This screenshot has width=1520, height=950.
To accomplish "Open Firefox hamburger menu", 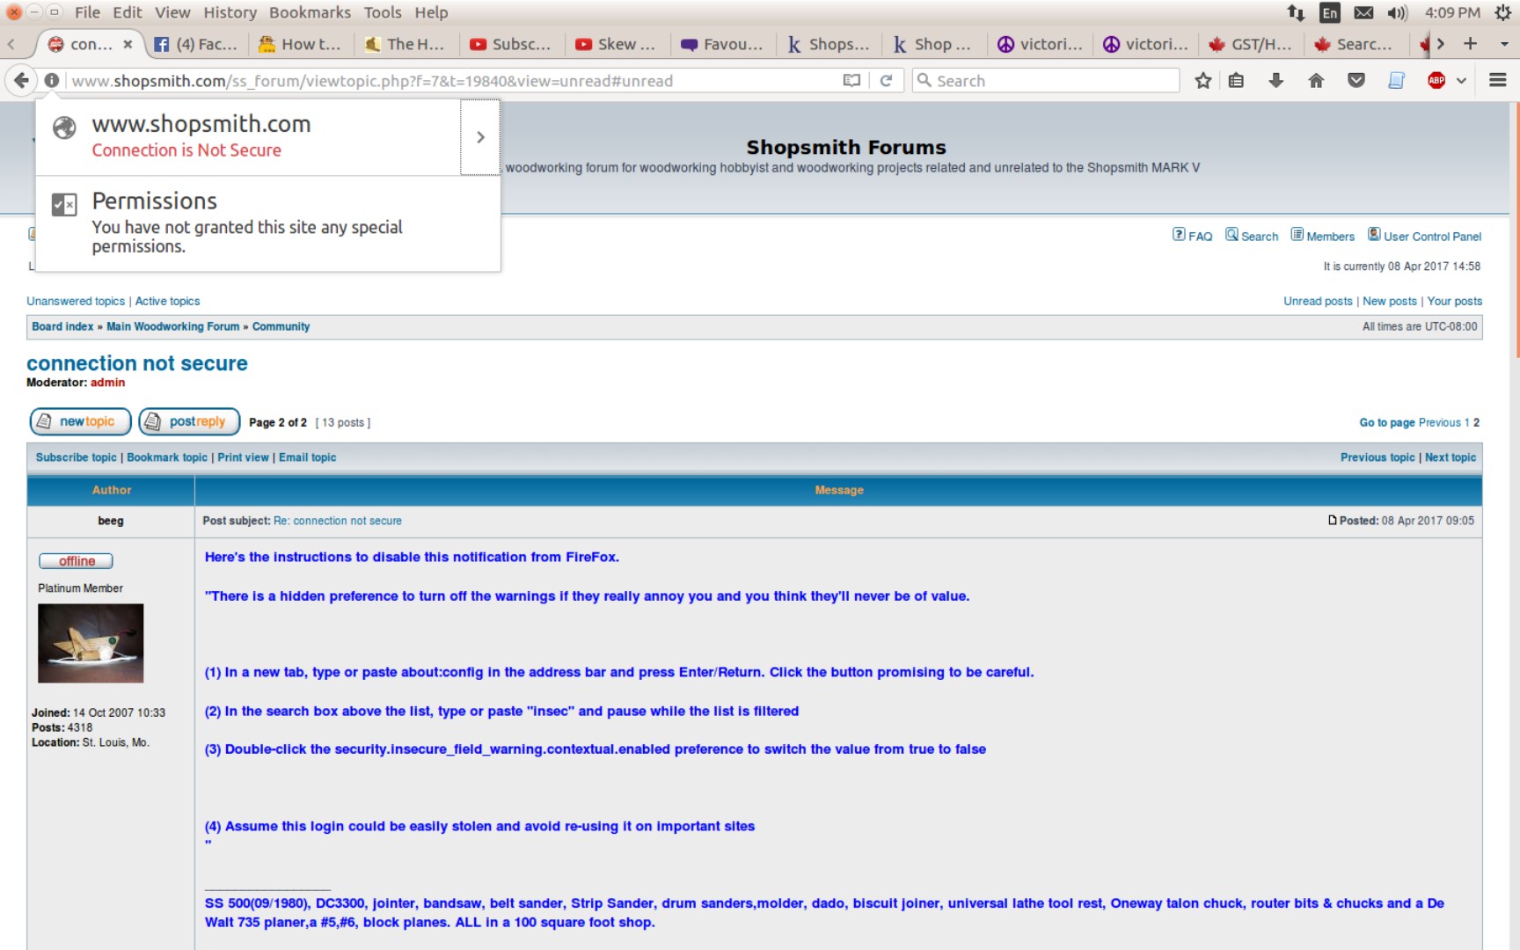I will pyautogui.click(x=1498, y=81).
